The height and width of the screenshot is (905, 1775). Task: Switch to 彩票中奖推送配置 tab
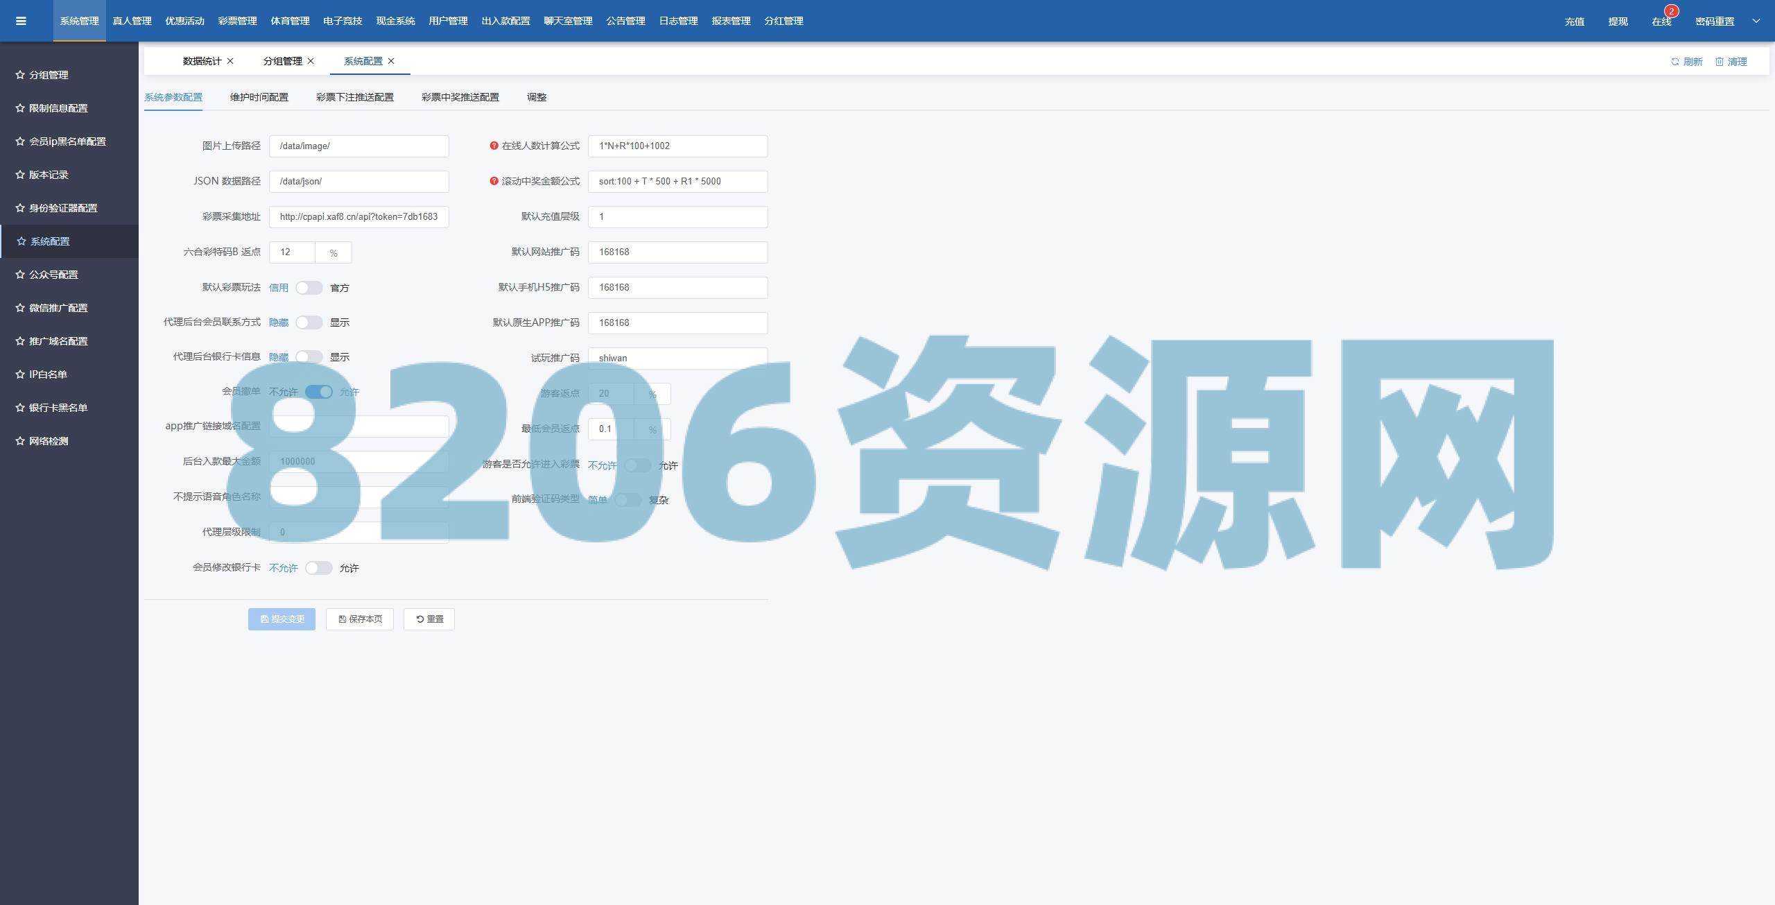click(460, 97)
